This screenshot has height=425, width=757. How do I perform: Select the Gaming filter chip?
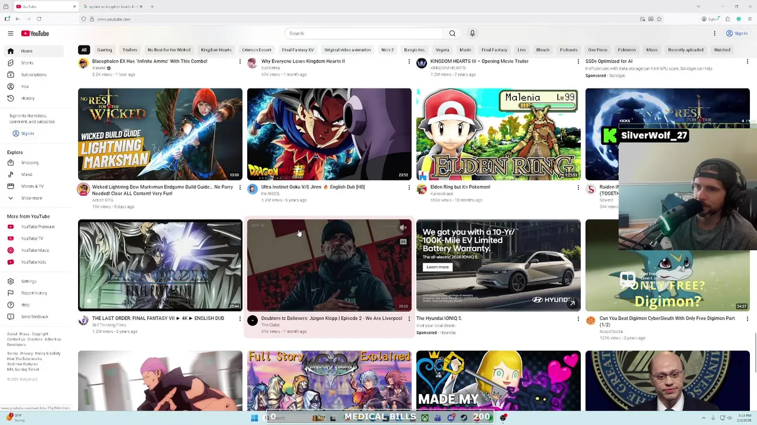(x=105, y=50)
